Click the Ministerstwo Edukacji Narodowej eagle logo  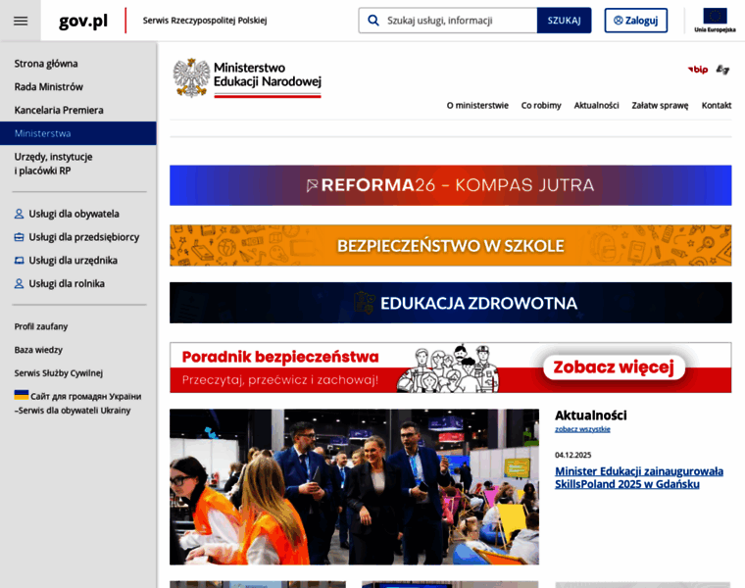(191, 78)
